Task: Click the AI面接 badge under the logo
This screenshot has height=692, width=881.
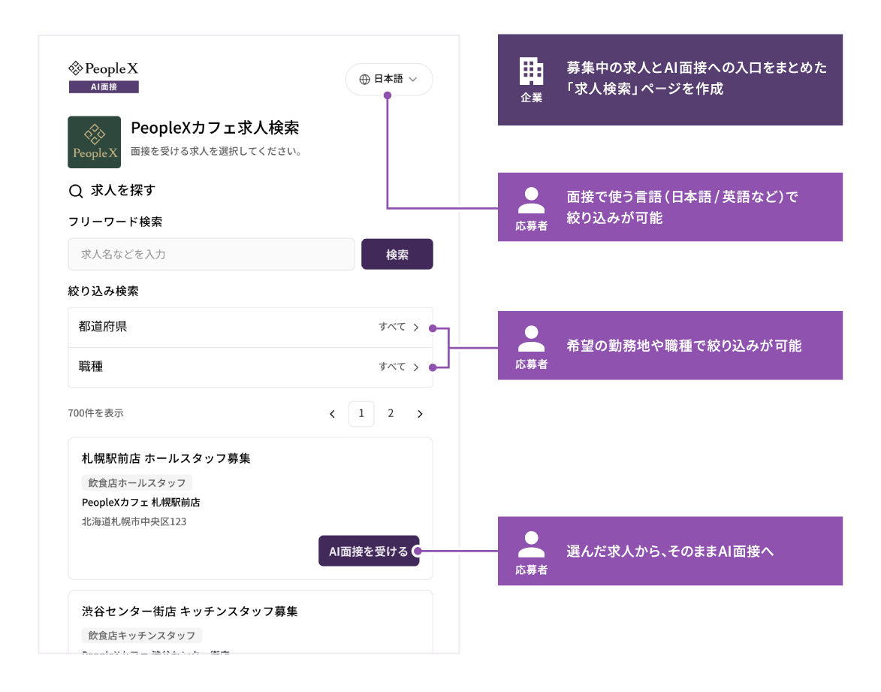Action: (104, 86)
